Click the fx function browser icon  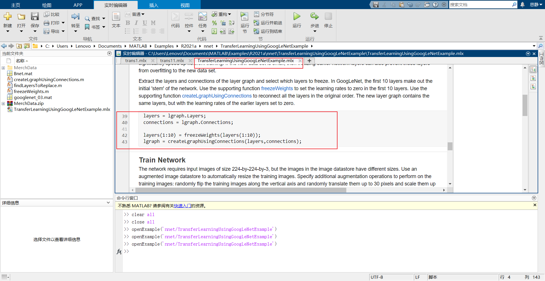pos(119,252)
